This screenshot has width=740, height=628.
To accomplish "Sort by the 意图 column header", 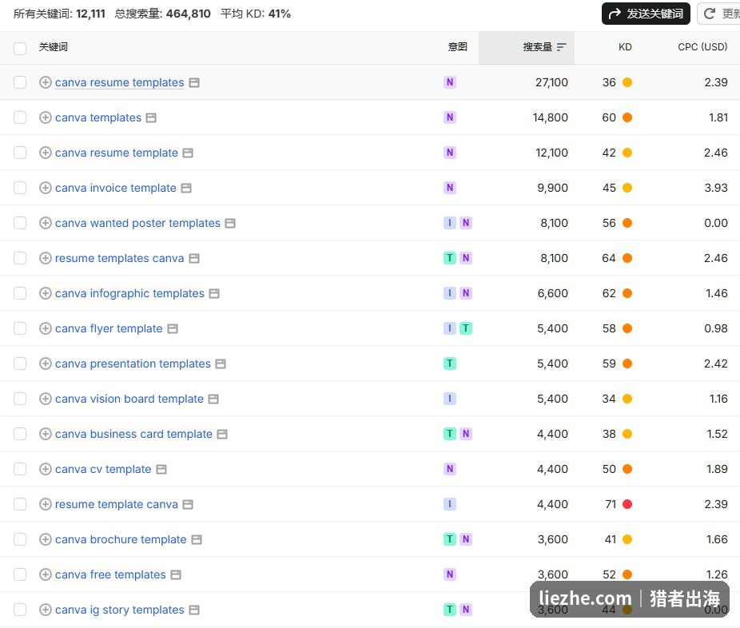I will tap(457, 47).
